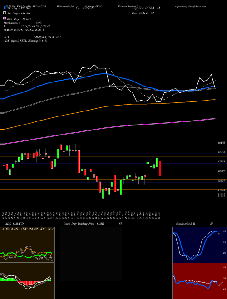
Task: Select the '20 Day = 127.94' legend text
Action: 19,8
